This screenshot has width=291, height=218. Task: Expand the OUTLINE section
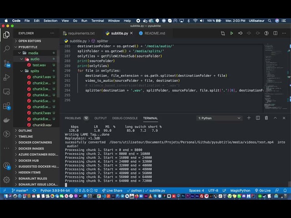[25, 130]
